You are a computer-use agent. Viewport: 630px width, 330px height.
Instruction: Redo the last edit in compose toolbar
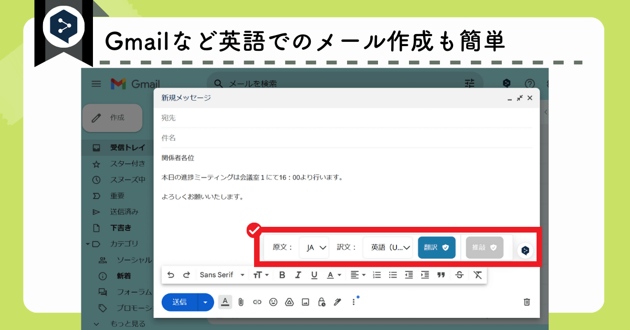(186, 275)
